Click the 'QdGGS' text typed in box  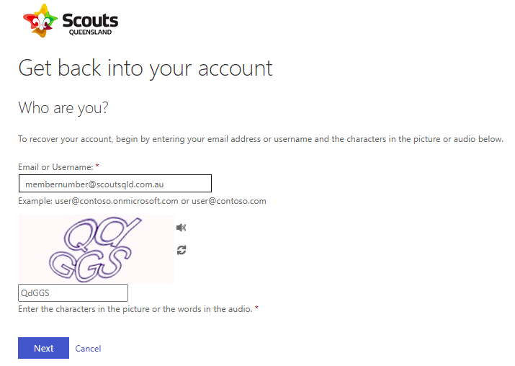click(35, 293)
